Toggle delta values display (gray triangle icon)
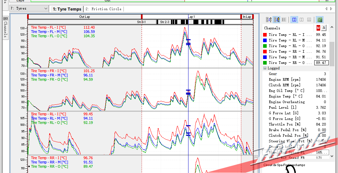 point(309,19)
